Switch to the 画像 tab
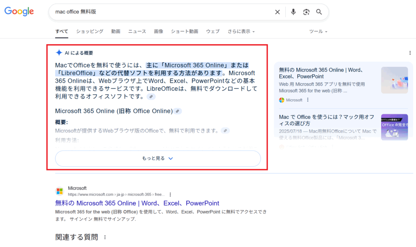Viewport: 416px width, 247px height. pos(158,31)
